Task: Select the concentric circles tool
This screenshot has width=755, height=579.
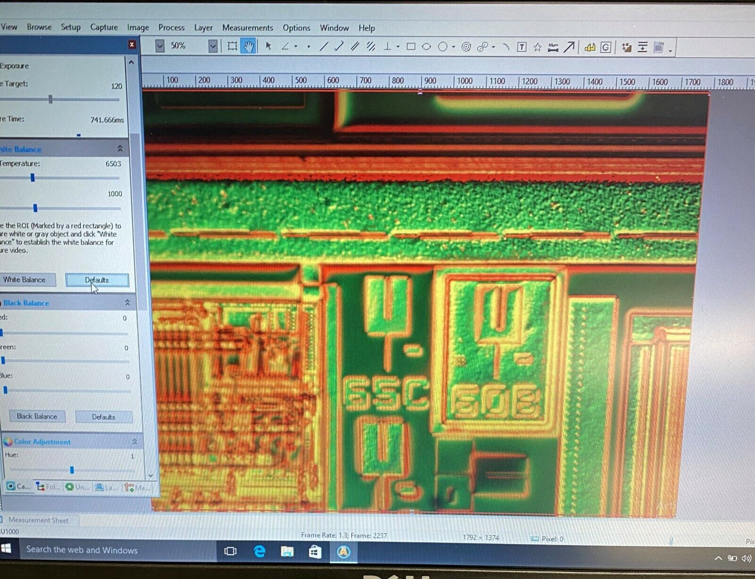Action: click(x=466, y=47)
